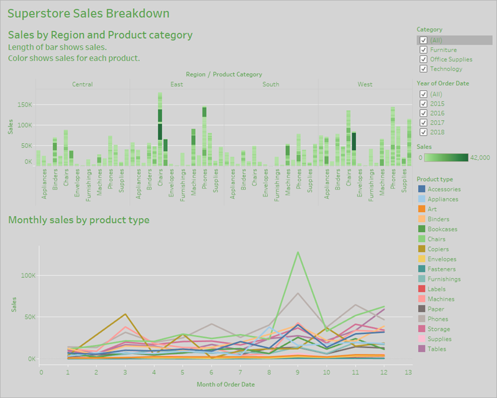Click the Appliances legend color swatch

click(422, 199)
